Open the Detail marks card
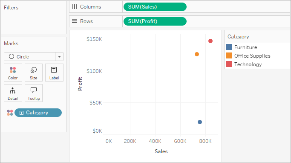Screen dimensions: 291x163 pos(13,93)
